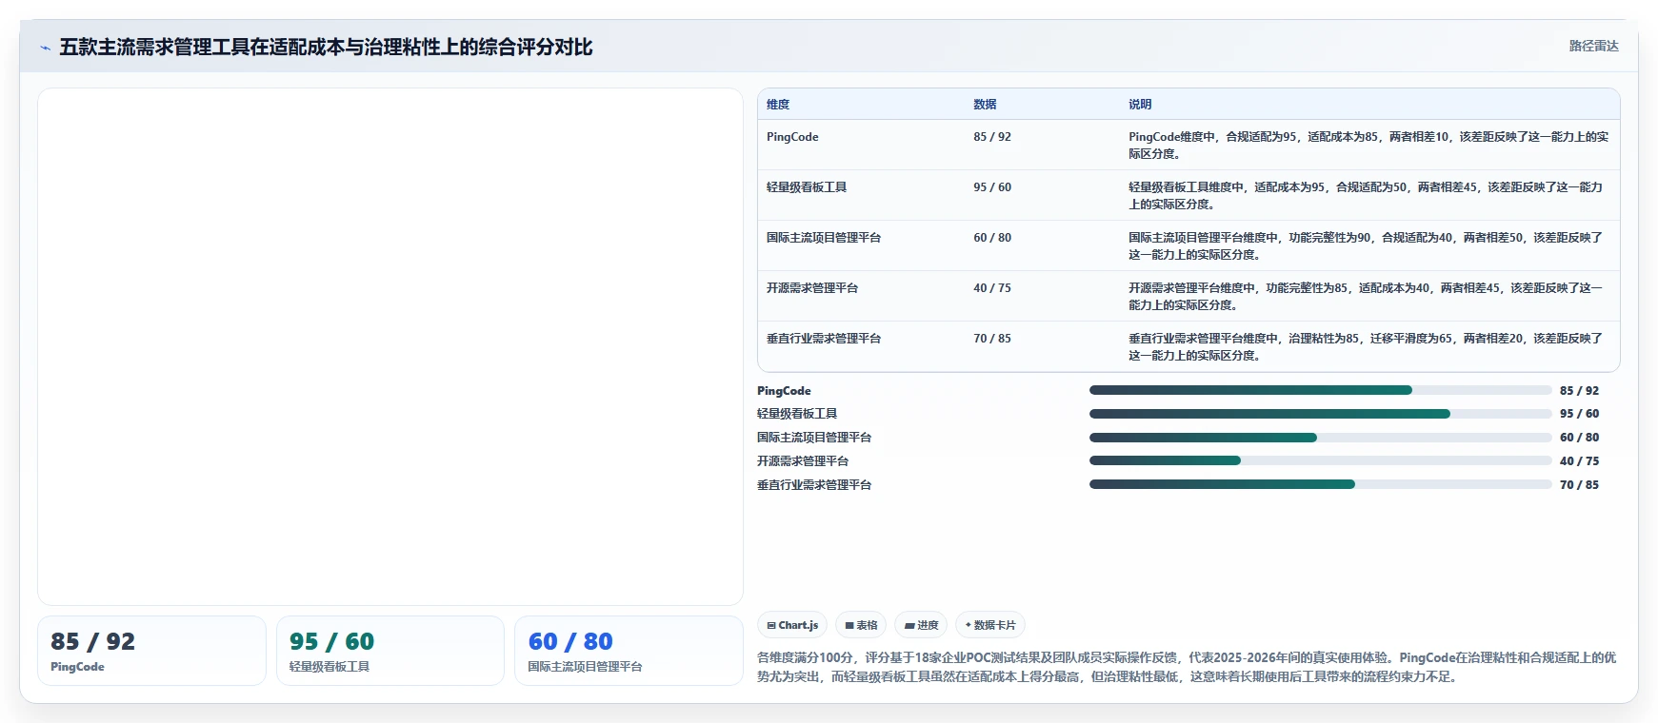Click the 轻量级看板工具 progress bar

1321,414
